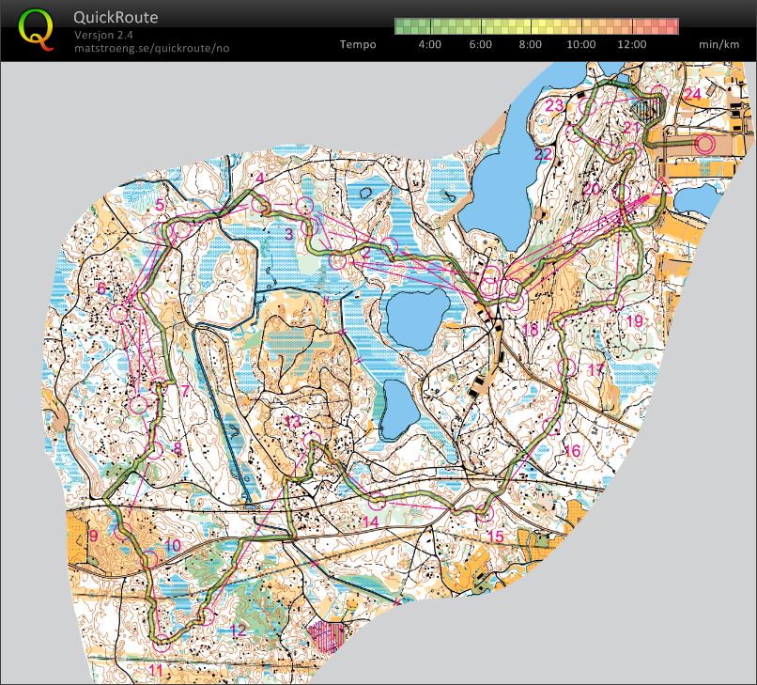Select control circle 13 on the map

tap(312, 440)
